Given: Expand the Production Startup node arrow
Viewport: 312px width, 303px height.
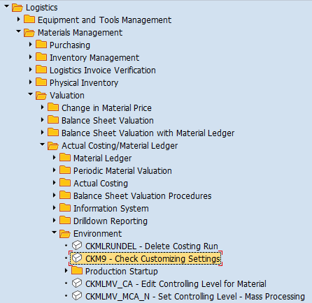Looking at the screenshot, I should coord(66,270).
